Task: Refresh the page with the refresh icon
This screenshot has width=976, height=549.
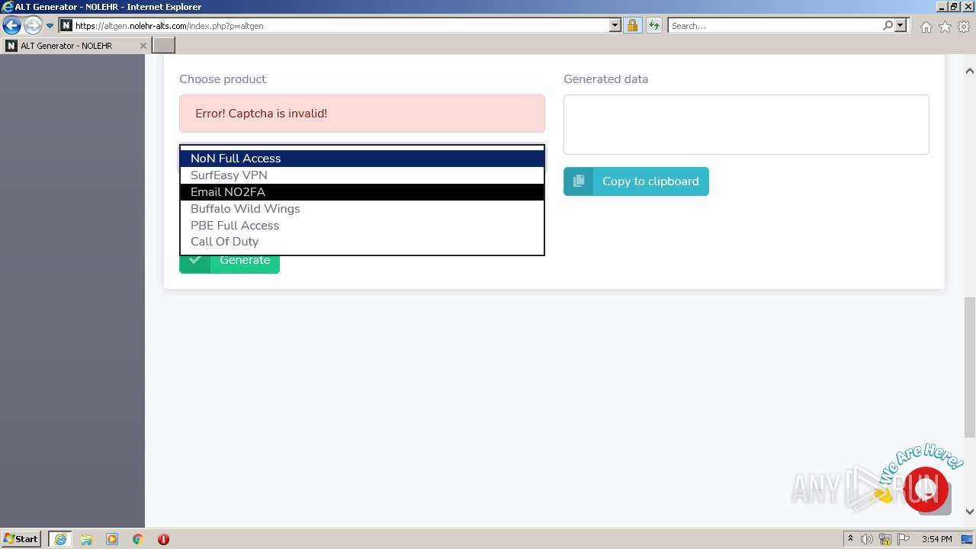Action: pyautogui.click(x=654, y=26)
